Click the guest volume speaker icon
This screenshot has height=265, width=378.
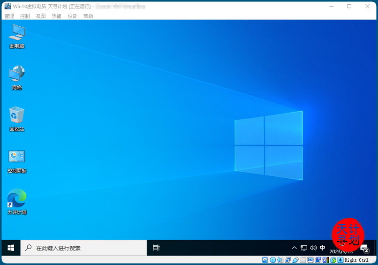pyautogui.click(x=313, y=248)
